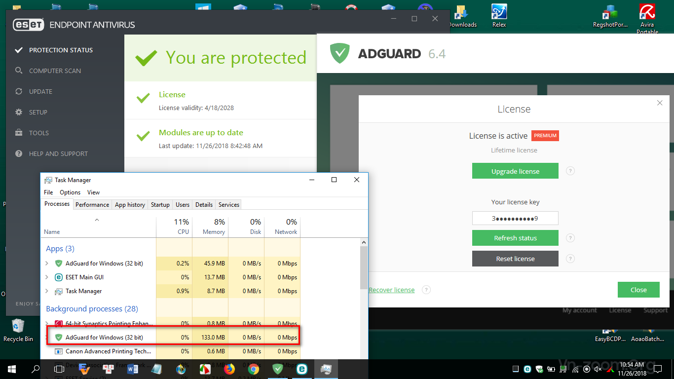Click the ESET icon on the taskbar
The height and width of the screenshot is (379, 674).
click(x=302, y=369)
